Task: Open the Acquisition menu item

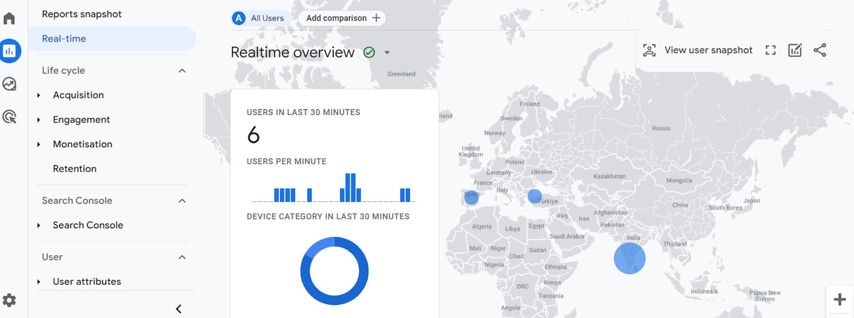Action: pyautogui.click(x=78, y=95)
